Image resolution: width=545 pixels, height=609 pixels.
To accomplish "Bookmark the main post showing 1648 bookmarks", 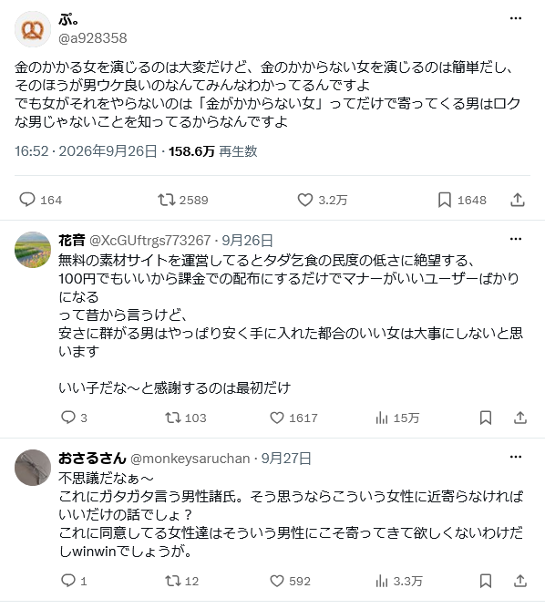I will click(445, 200).
